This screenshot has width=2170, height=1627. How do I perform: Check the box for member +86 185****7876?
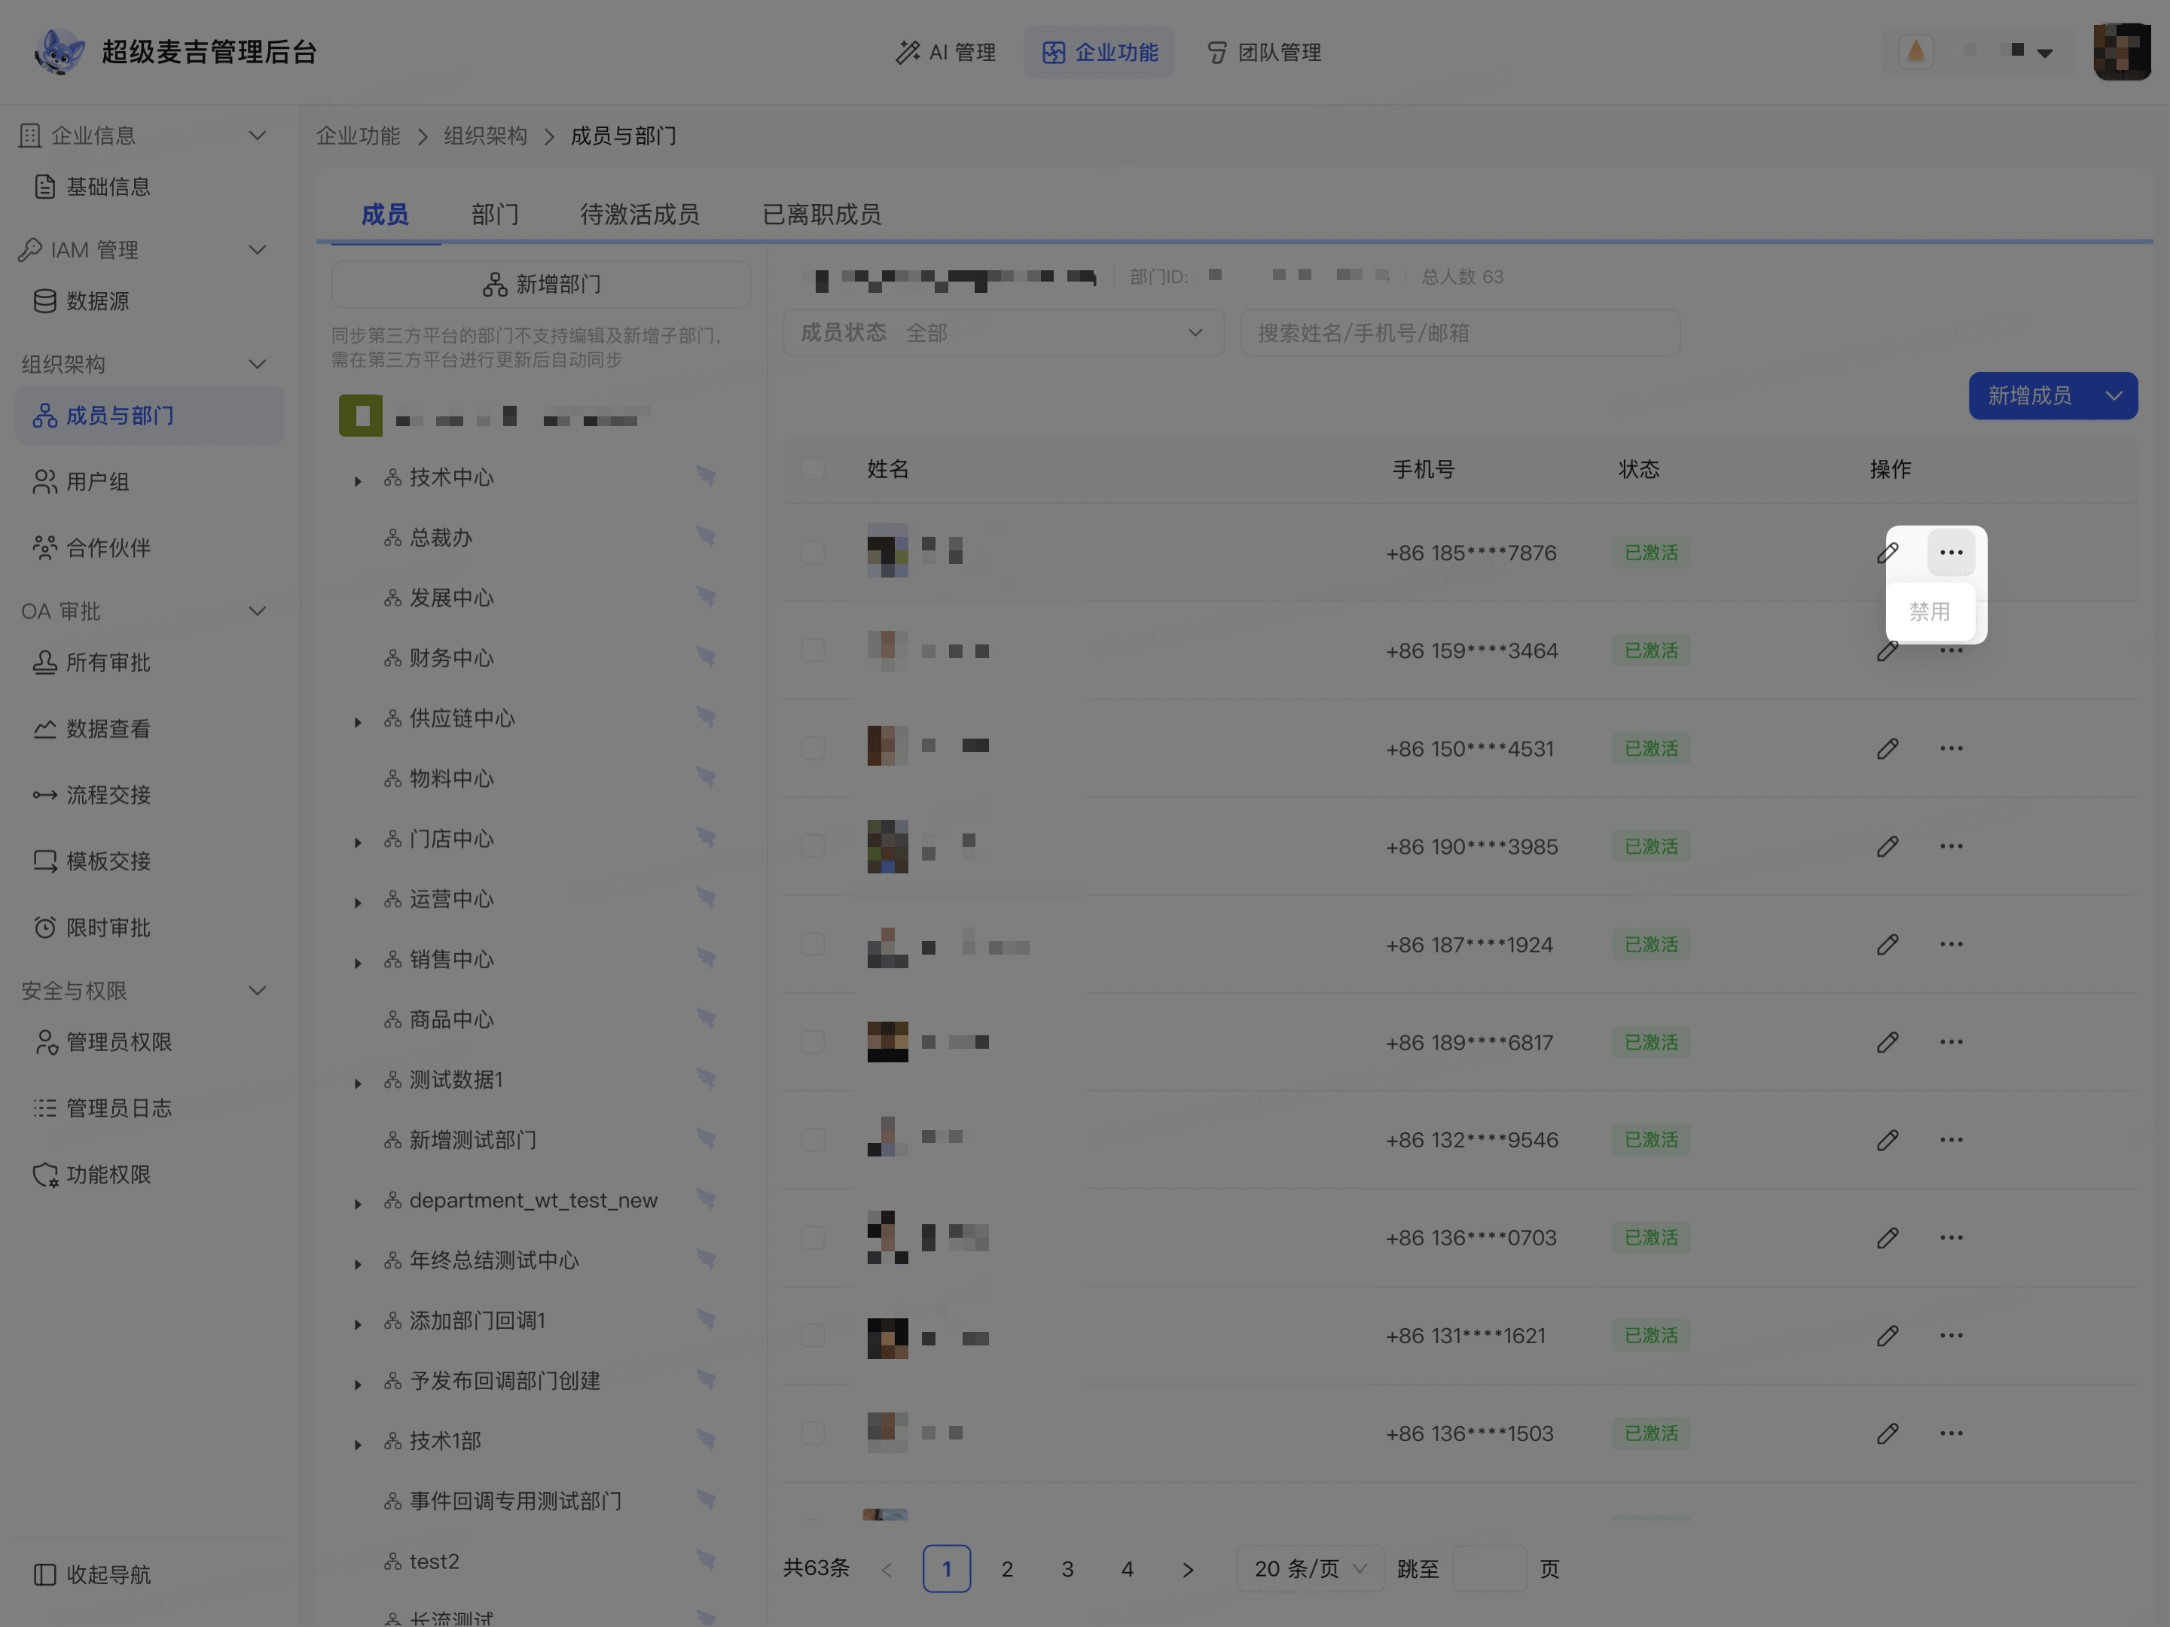point(812,552)
